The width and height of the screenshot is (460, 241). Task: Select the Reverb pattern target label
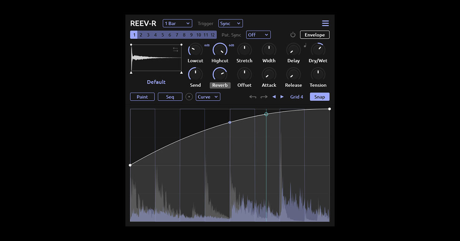coord(220,85)
